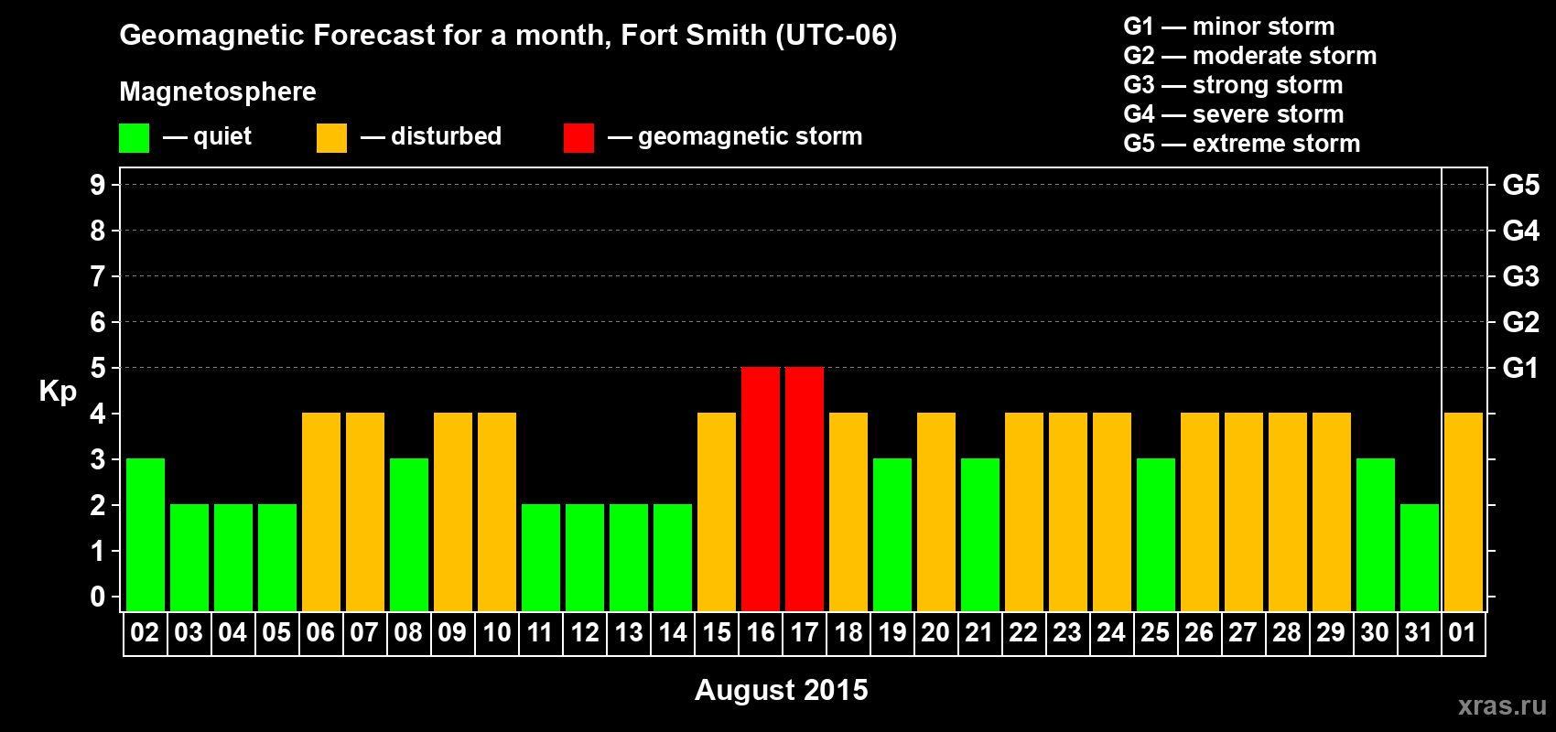Click date label 26 on the axis
The width and height of the screenshot is (1556, 732).
(1199, 633)
